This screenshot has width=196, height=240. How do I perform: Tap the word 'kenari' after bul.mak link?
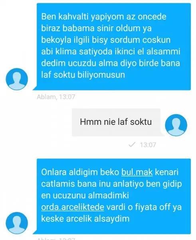click(x=167, y=172)
